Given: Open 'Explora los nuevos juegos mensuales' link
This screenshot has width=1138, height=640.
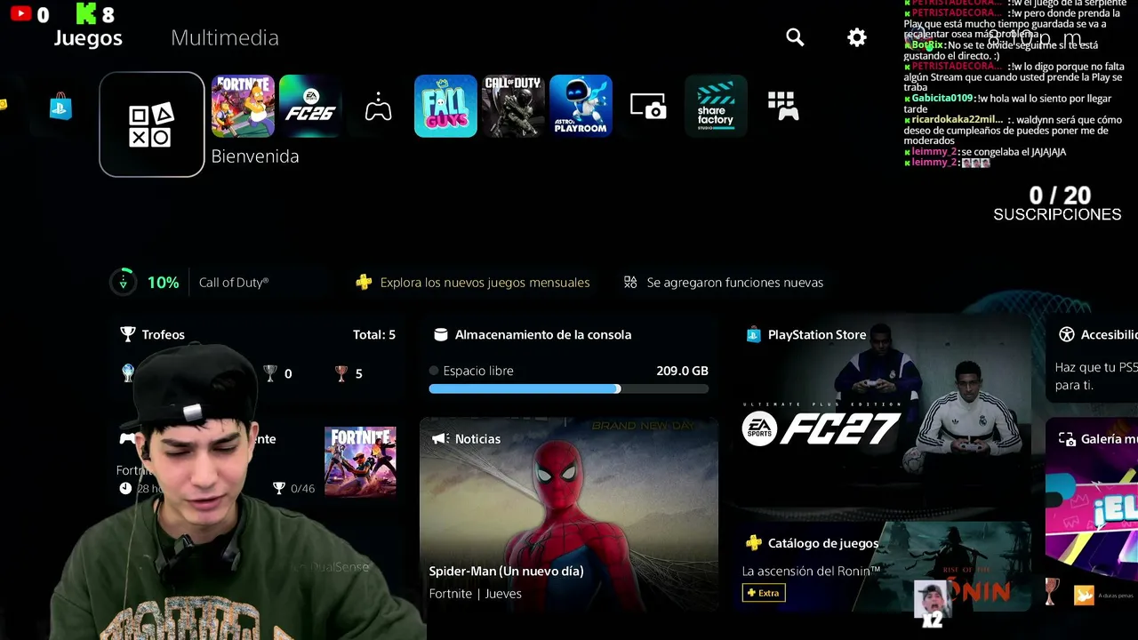Looking at the screenshot, I should [485, 283].
